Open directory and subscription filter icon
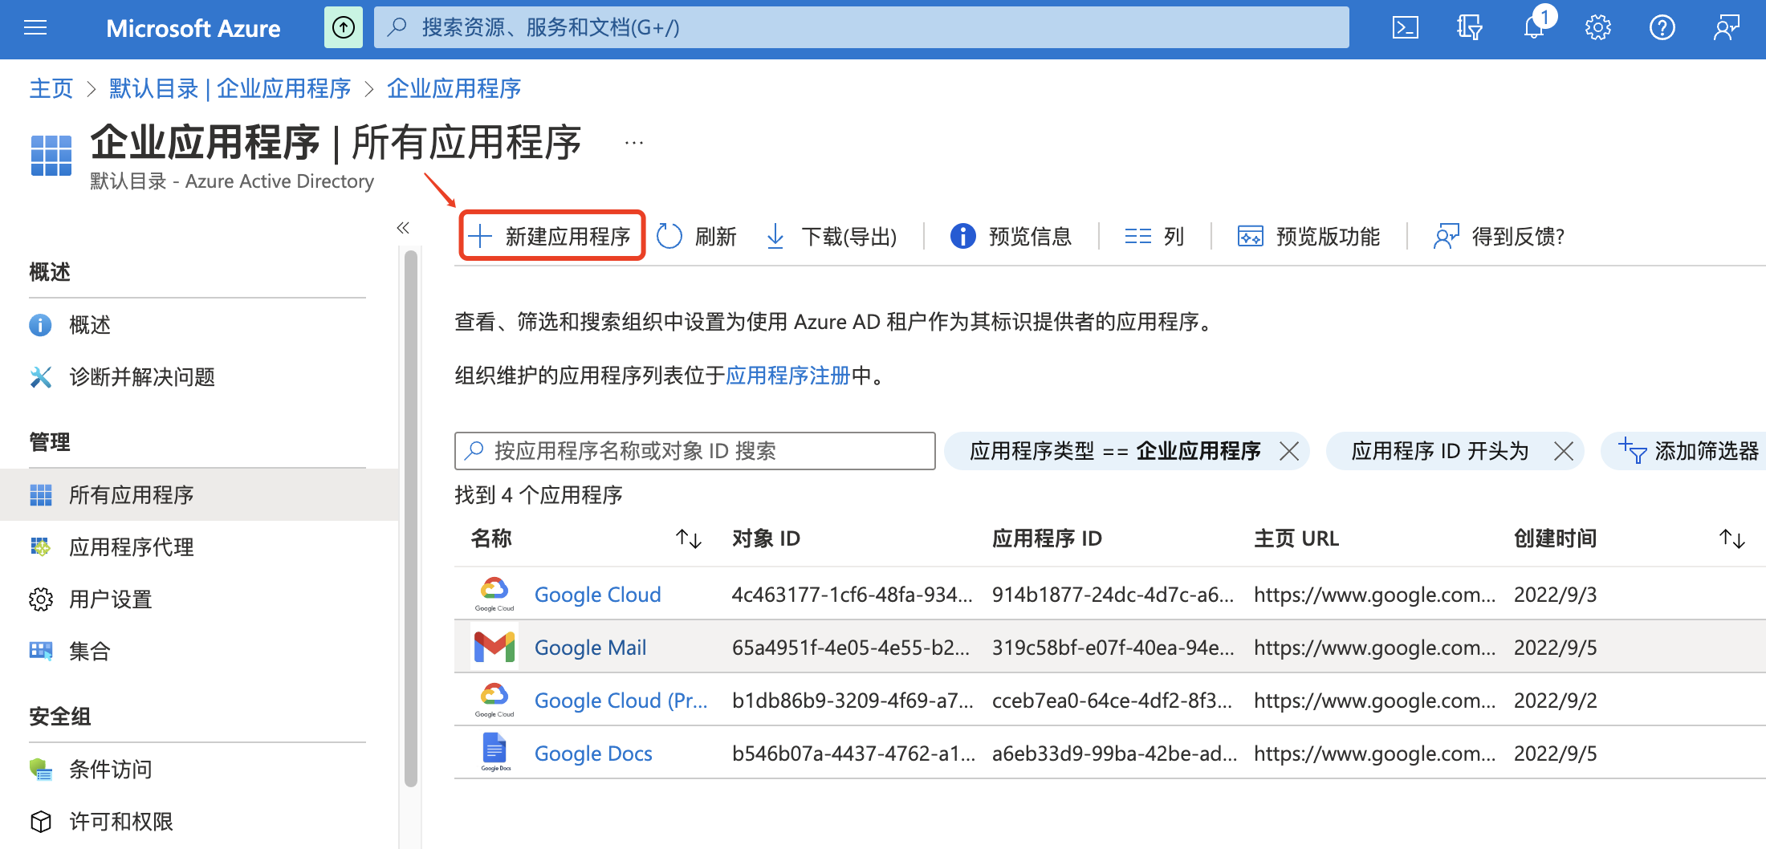 1469,28
